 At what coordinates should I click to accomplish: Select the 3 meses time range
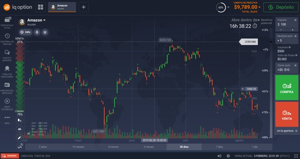tap(149, 147)
